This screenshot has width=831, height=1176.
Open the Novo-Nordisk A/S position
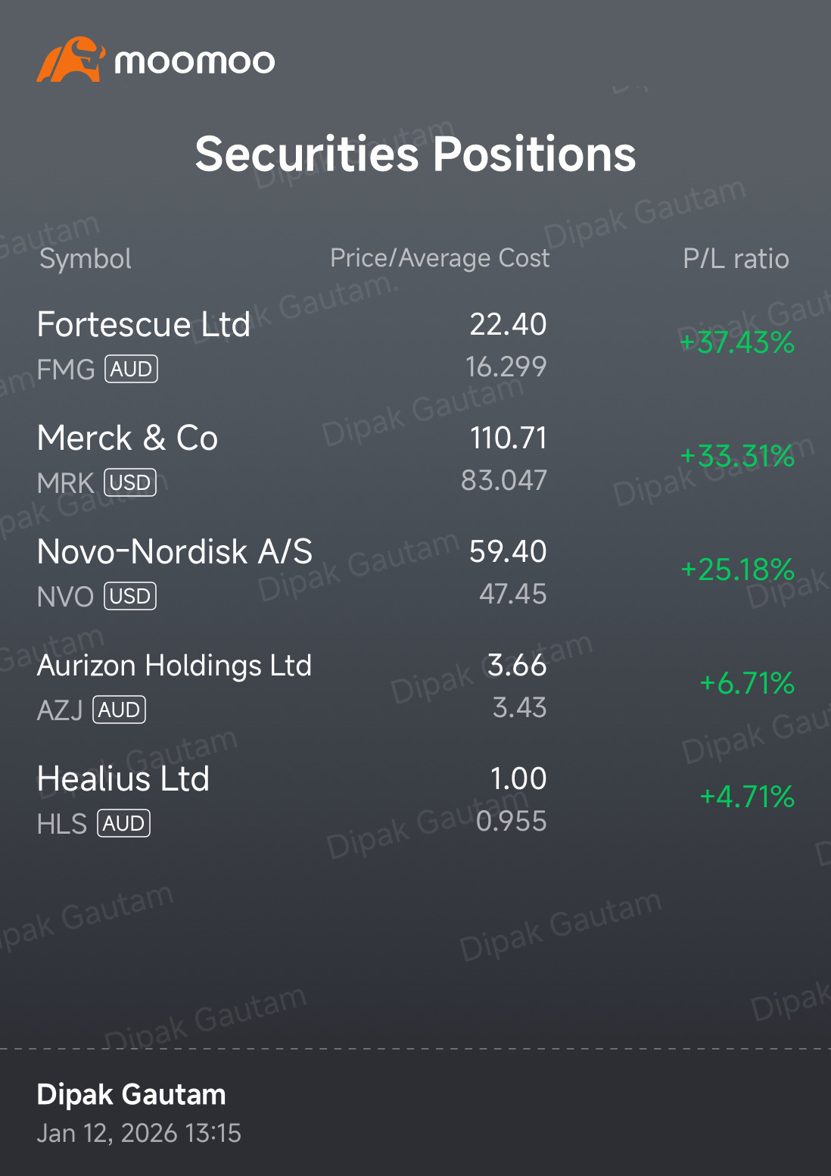tap(415, 572)
